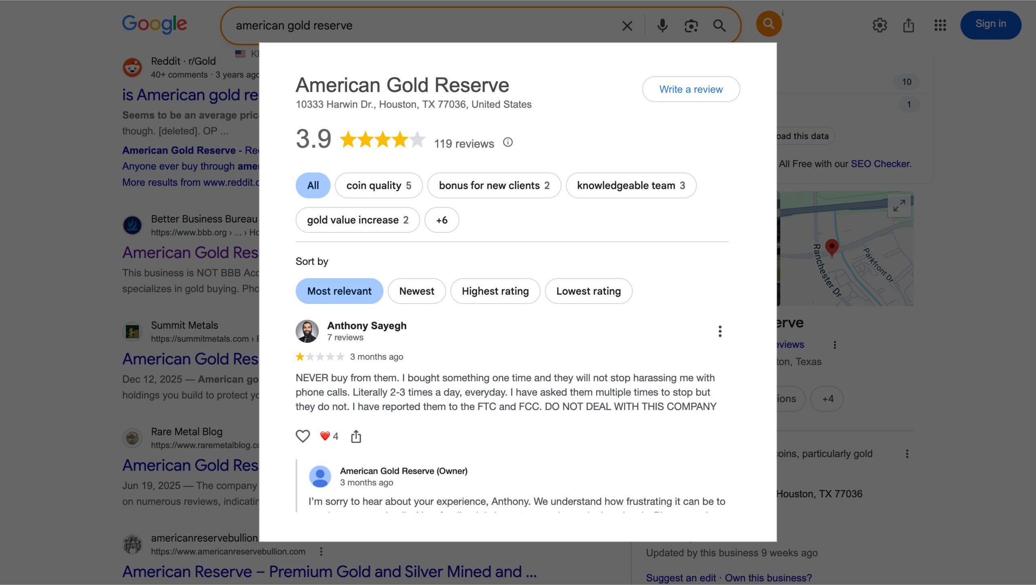The height and width of the screenshot is (585, 1036).
Task: Open Rare Metal Blog 'American Gold Res' result title
Action: [190, 465]
